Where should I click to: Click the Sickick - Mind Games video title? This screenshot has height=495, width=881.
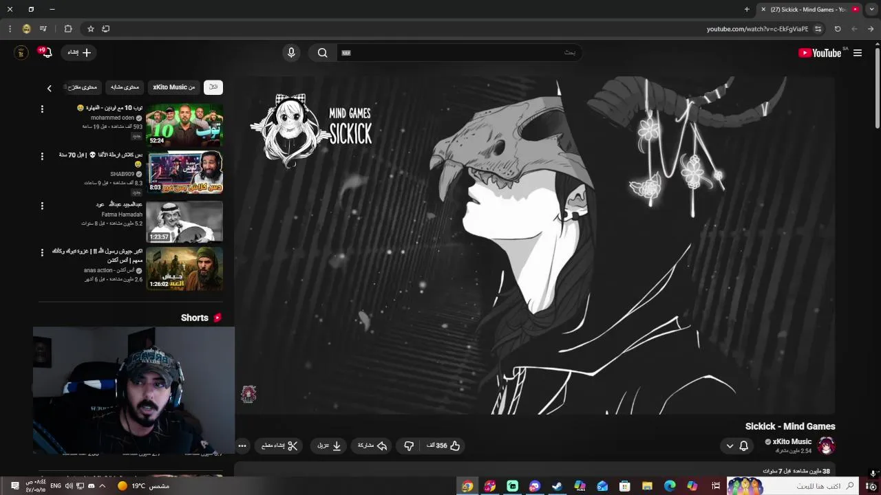[x=790, y=426]
